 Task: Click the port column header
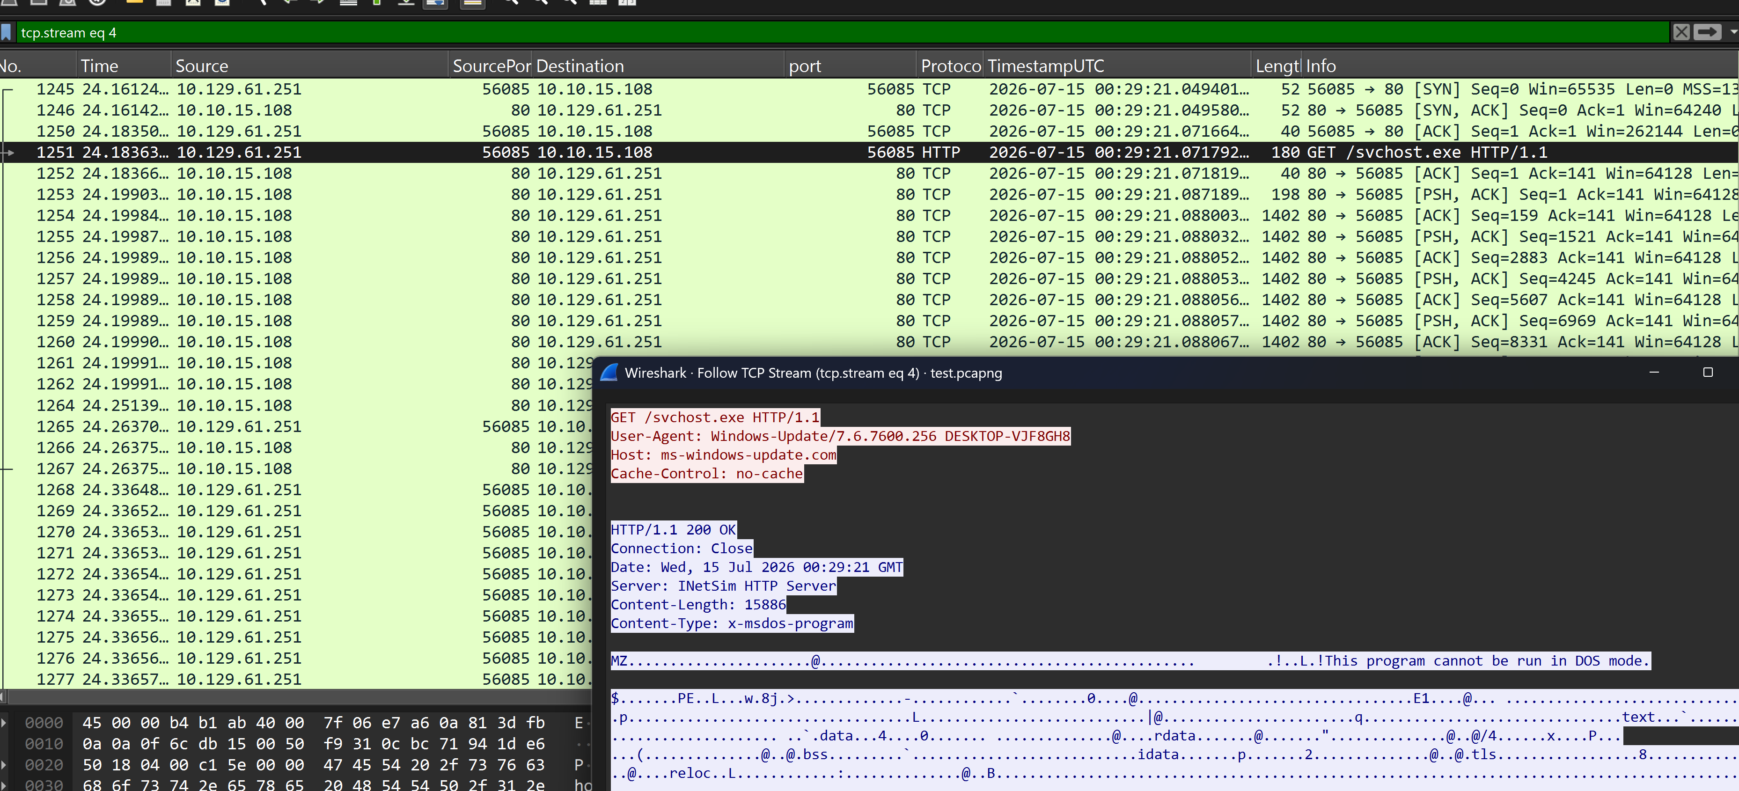(851, 66)
